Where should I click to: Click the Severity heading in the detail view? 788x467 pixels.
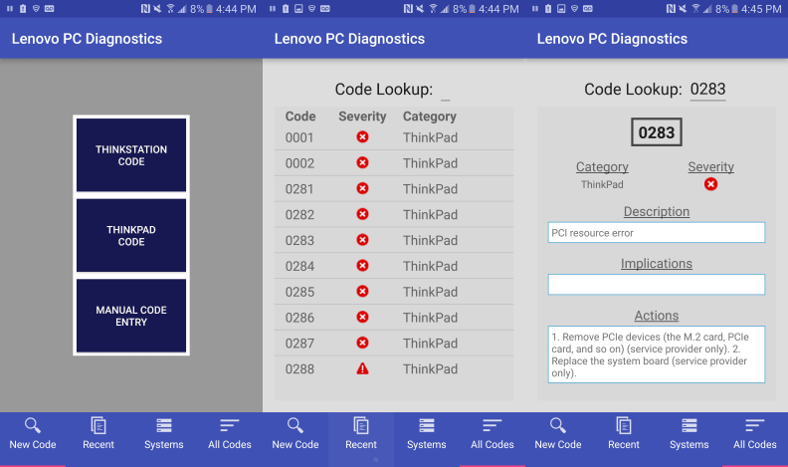pyautogui.click(x=710, y=167)
